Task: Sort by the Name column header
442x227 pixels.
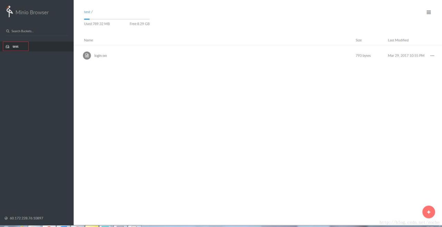Action: (88, 40)
